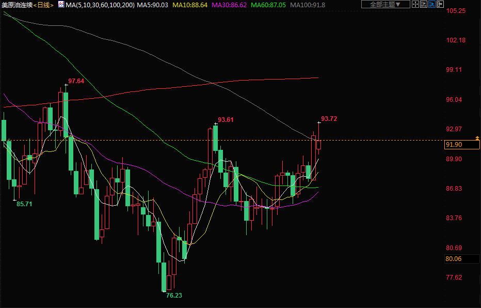Click the second chart-layout icon in top-right toolbar
Viewport: 481px width, 308px height.
(x=424, y=4)
